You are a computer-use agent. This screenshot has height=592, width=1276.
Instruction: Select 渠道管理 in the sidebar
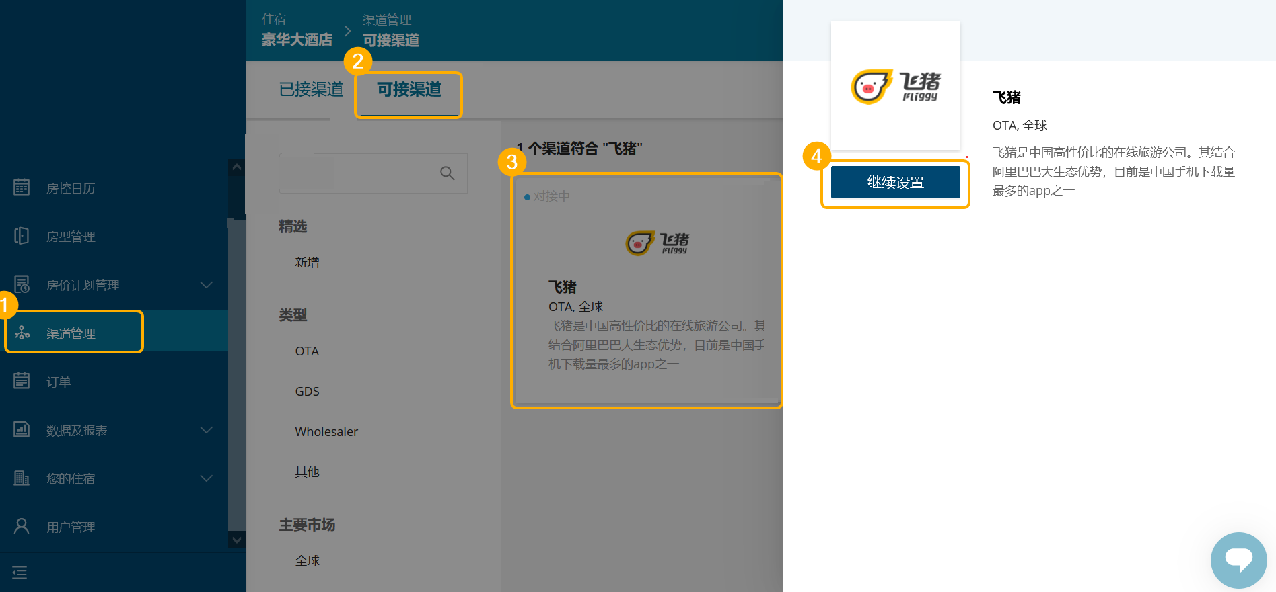[71, 334]
